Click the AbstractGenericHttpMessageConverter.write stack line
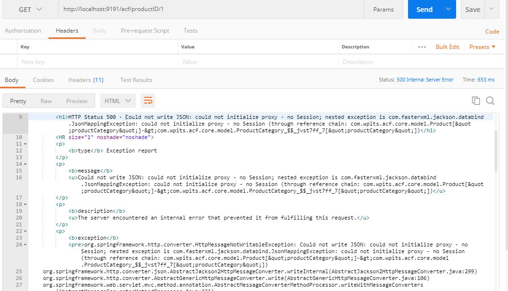The height and width of the screenshot is (291, 508). point(236,279)
